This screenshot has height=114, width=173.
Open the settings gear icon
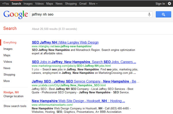170,4
